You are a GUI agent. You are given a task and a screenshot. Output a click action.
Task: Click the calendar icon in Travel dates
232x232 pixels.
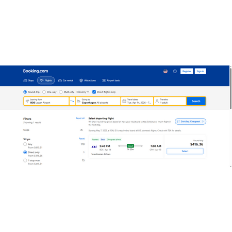click(124, 101)
